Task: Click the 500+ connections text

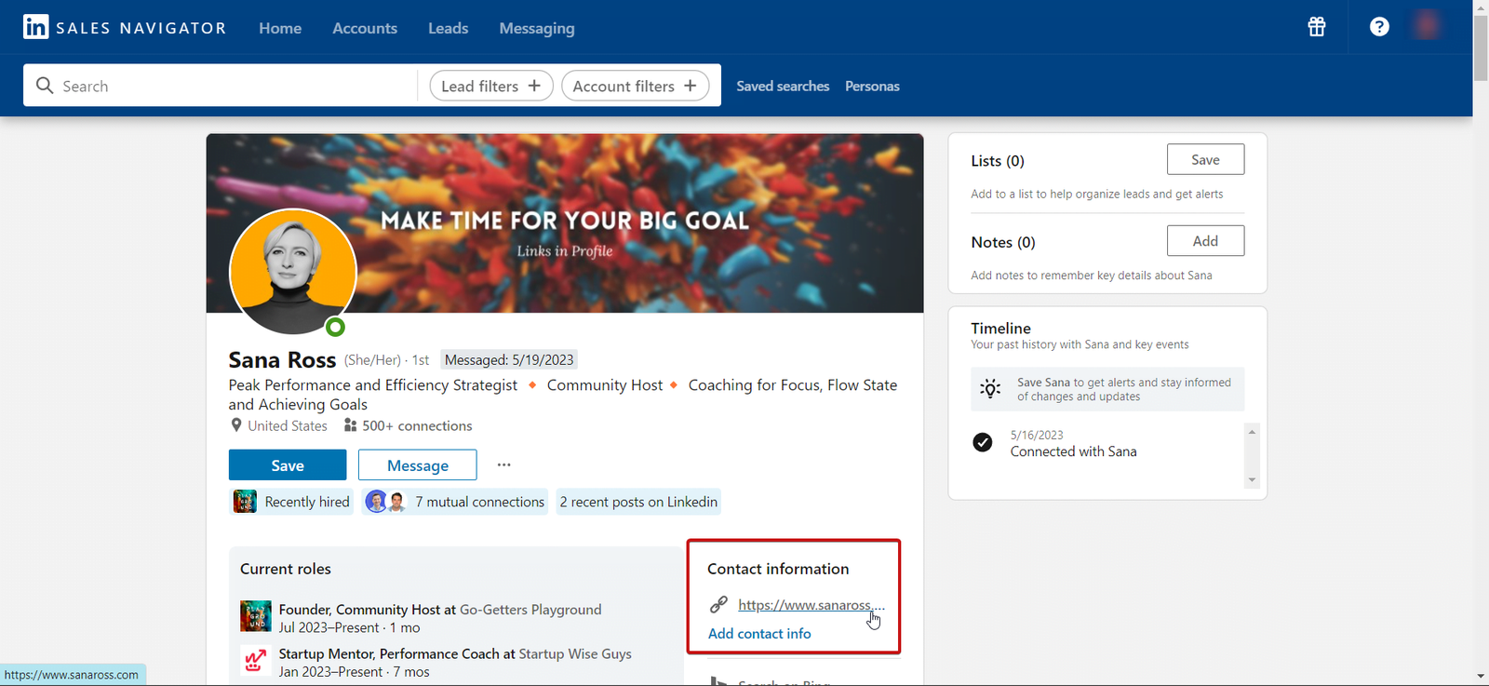Action: (x=417, y=425)
